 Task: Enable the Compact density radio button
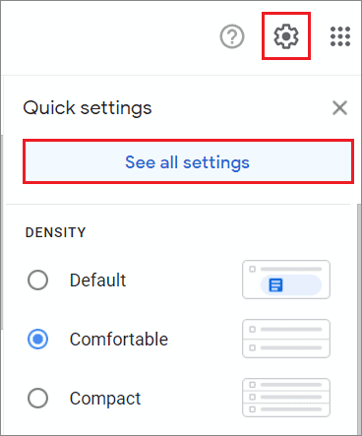pos(37,398)
